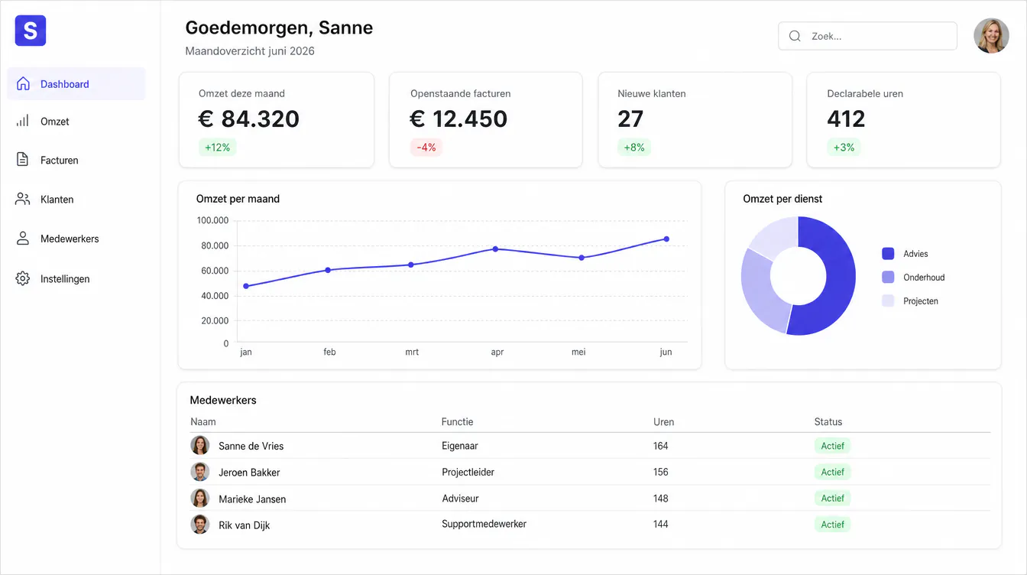This screenshot has width=1027, height=575.
Task: Navigate to Klanten
Action: (76, 200)
